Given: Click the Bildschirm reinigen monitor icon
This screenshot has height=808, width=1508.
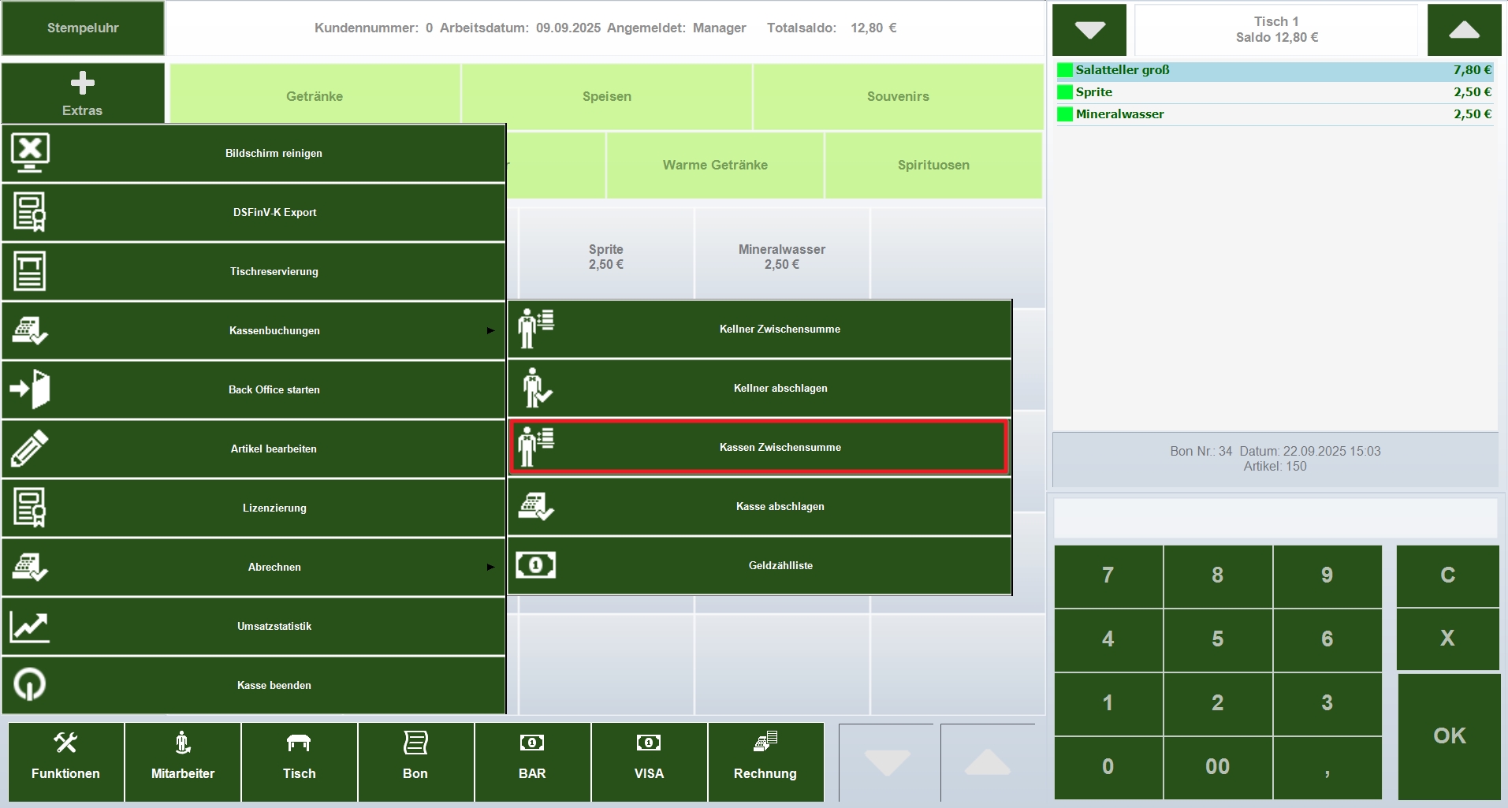Looking at the screenshot, I should [x=30, y=153].
